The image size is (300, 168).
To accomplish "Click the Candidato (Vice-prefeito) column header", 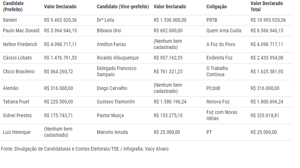I will [x=123, y=7].
